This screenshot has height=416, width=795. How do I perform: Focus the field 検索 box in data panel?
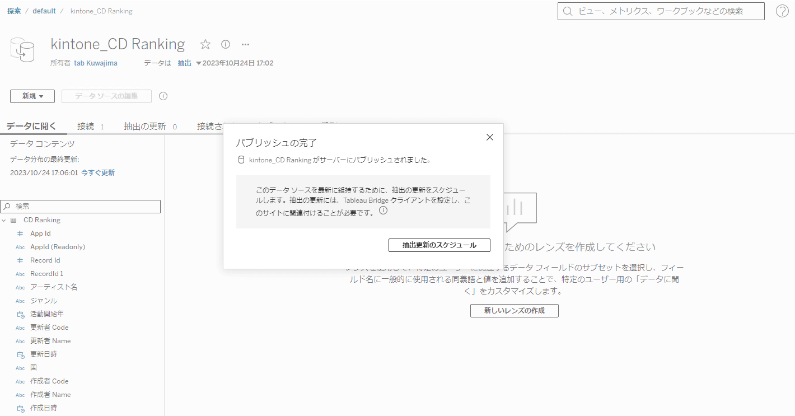[x=81, y=207]
